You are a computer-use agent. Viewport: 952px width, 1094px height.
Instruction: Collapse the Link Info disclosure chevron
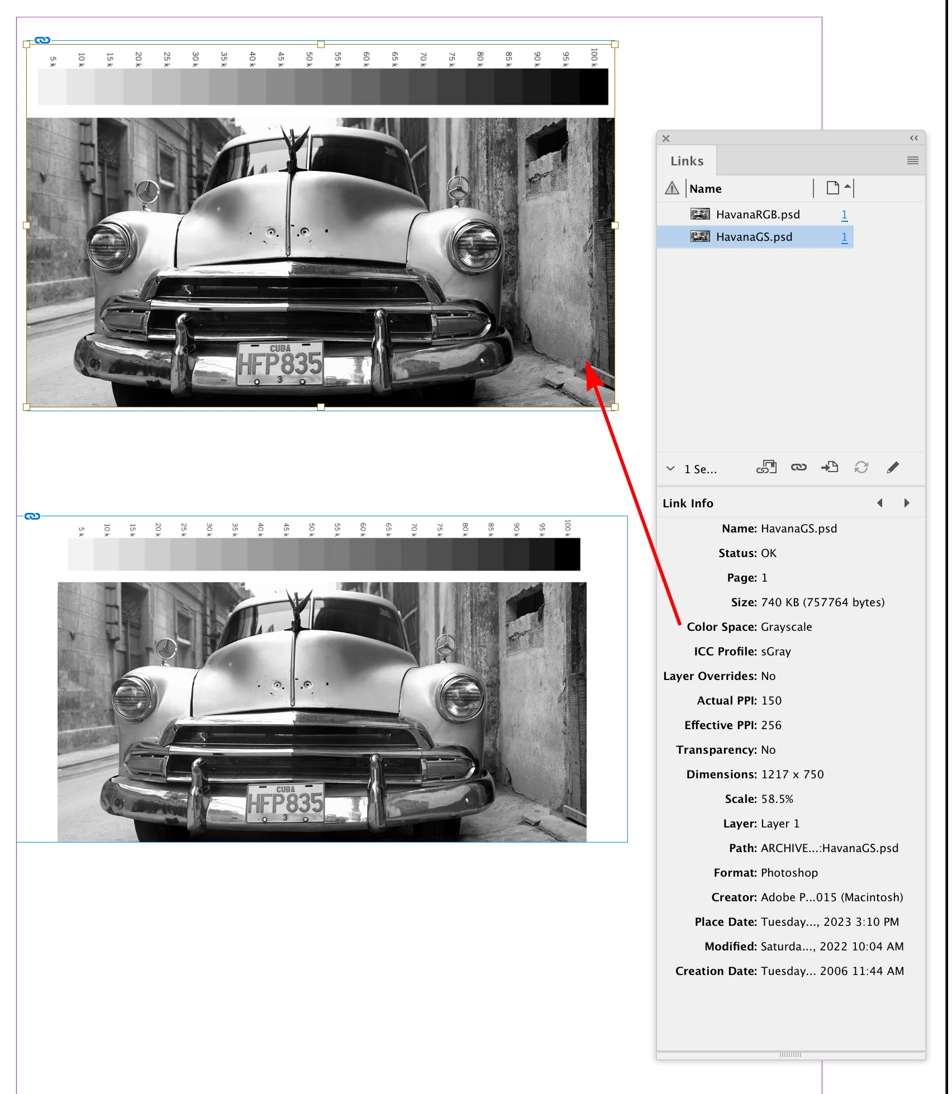click(670, 469)
